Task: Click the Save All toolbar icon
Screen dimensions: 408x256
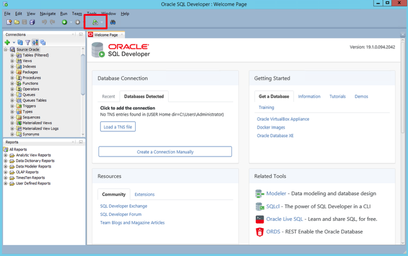Action: (x=32, y=23)
